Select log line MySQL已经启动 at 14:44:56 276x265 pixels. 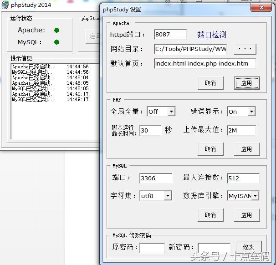tap(51, 72)
